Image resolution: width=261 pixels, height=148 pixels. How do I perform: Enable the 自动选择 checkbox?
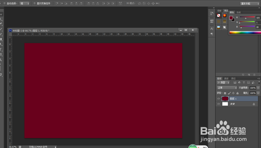click(4, 3)
